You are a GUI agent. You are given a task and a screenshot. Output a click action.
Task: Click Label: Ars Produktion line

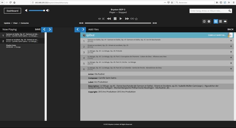[x=157, y=82]
